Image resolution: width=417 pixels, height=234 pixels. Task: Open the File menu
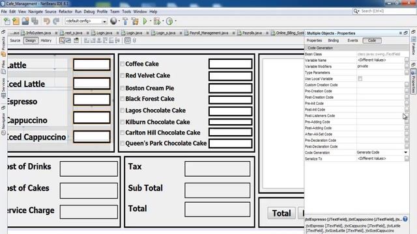click(4, 12)
